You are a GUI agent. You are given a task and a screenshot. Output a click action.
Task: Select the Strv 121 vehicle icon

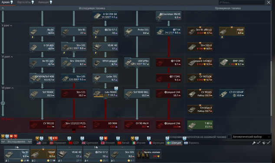point(74,94)
